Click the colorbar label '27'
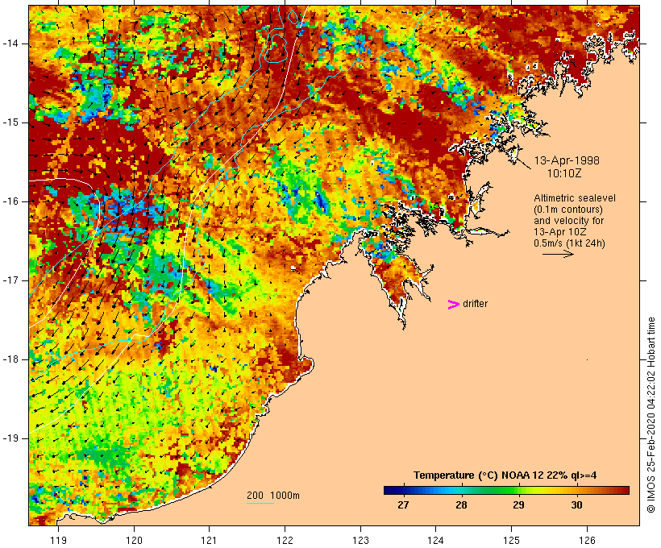Screen dimensions: 661x548 tap(403, 505)
